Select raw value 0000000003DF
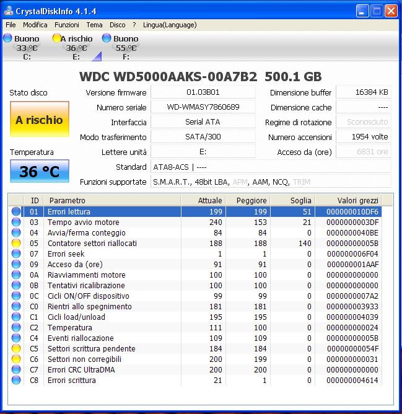 coord(352,222)
